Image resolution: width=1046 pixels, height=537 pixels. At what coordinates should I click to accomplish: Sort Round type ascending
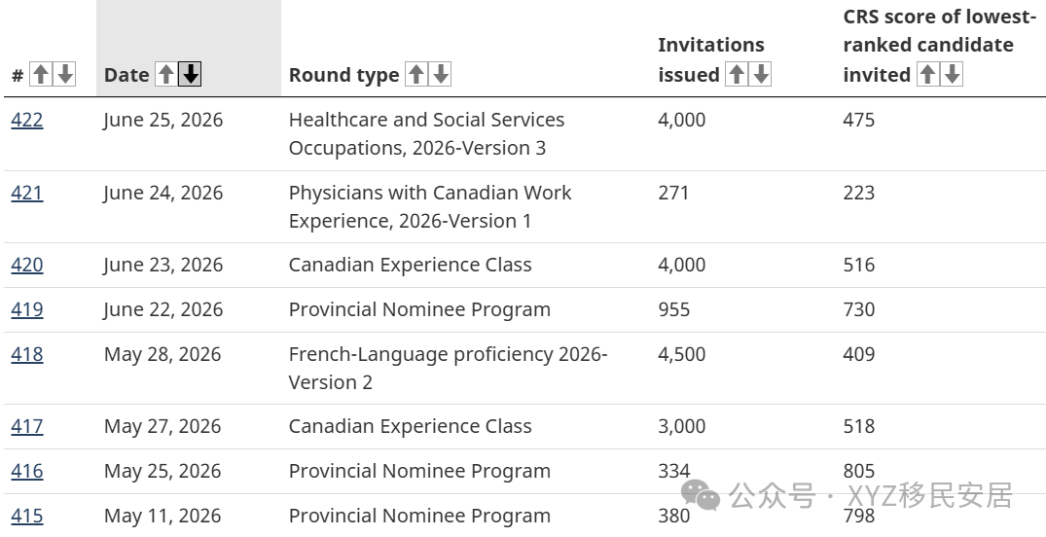pyautogui.click(x=416, y=74)
